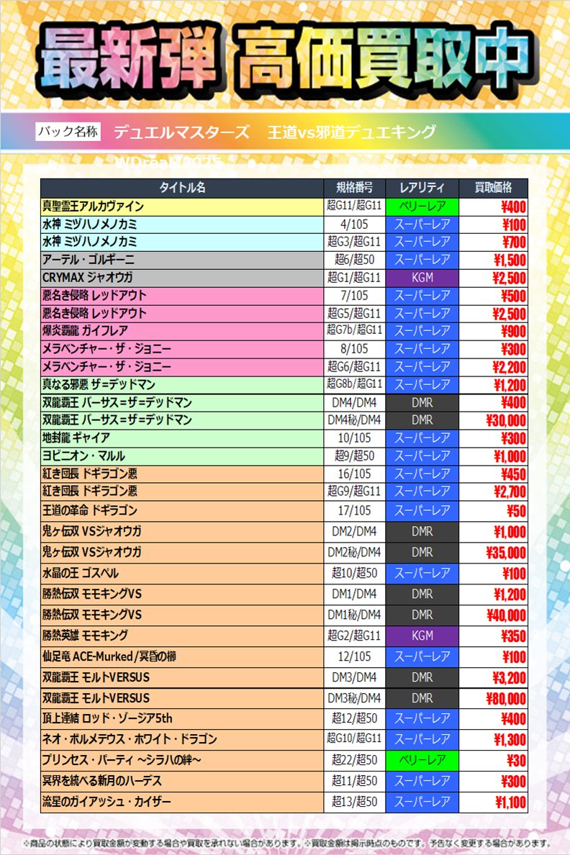Screen dimensions: 570x855
Task: Select the '¥350' price
Action: pyautogui.click(x=514, y=636)
